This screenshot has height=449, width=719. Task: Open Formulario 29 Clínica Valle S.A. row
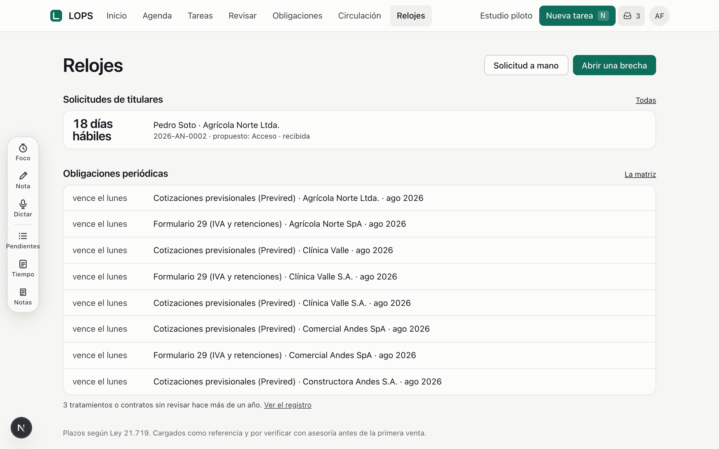(359, 277)
